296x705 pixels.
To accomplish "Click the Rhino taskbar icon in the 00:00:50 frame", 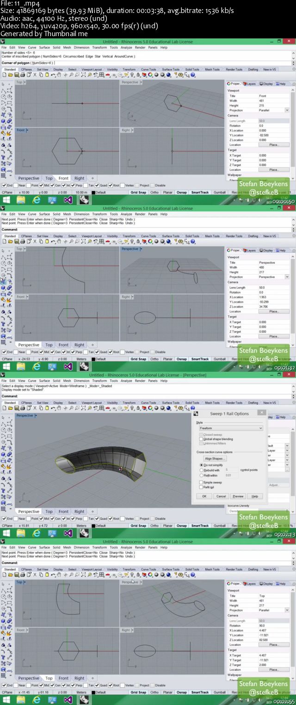I will coord(84,200).
